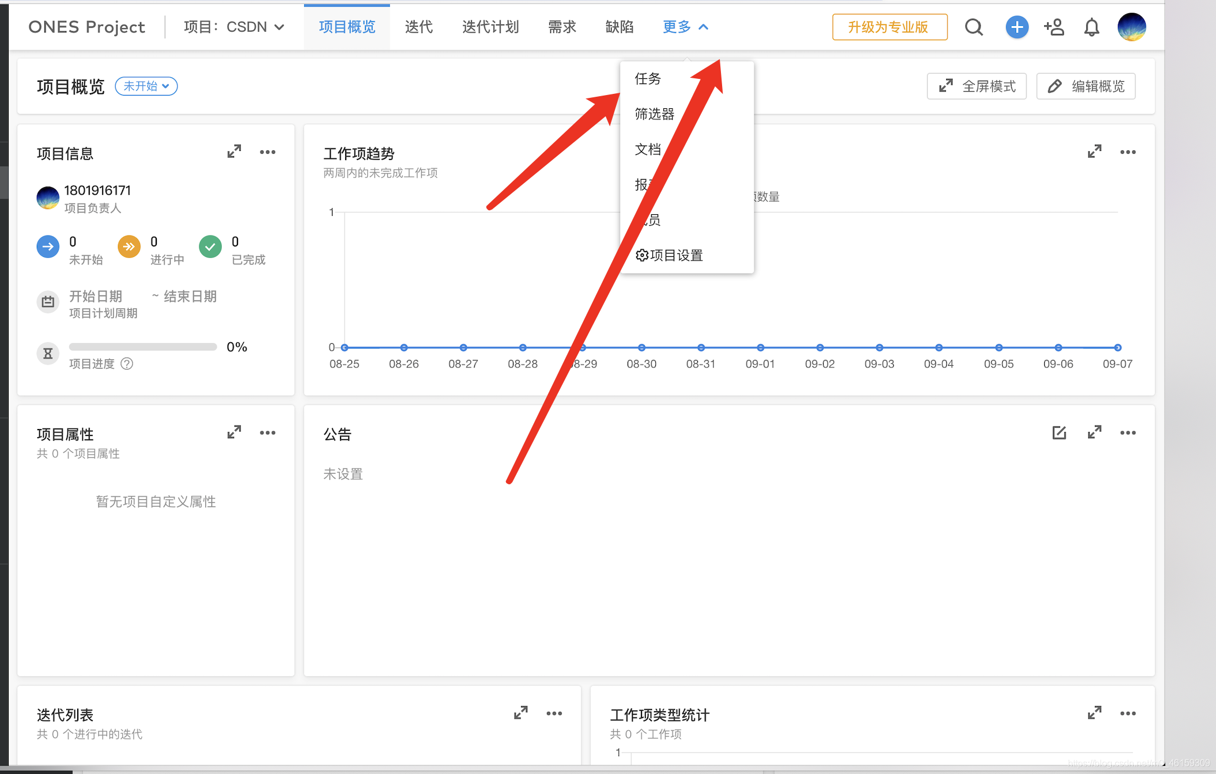The width and height of the screenshot is (1216, 774).
Task: Click the hourglass progress icon
Action: point(48,354)
